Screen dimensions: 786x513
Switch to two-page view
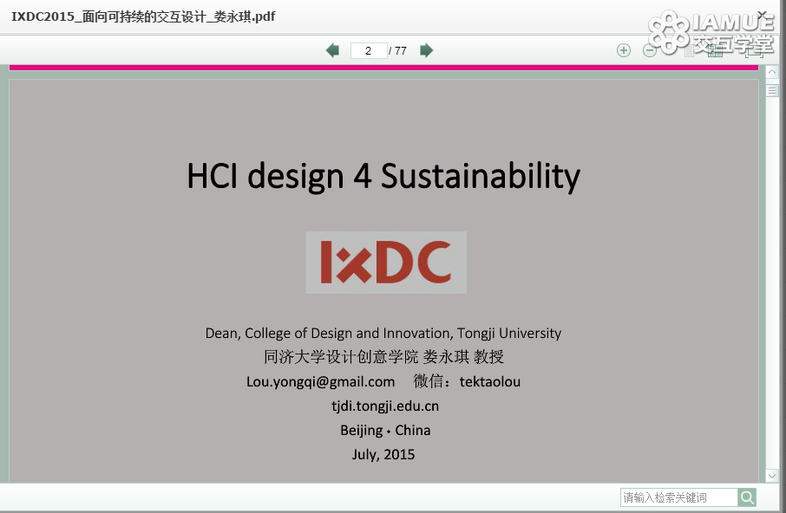click(x=716, y=50)
